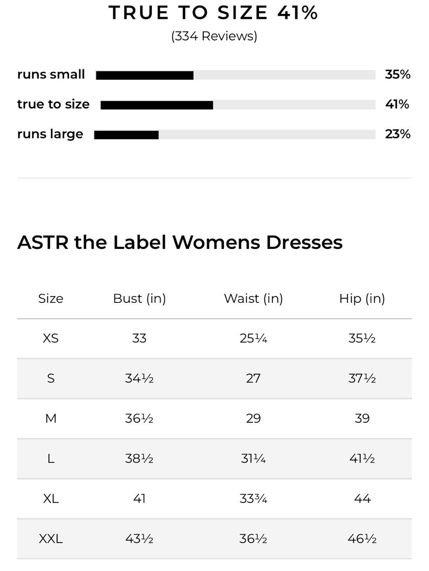Click the XXL hip value 46½
Screen dimensions: 429x571
362,539
